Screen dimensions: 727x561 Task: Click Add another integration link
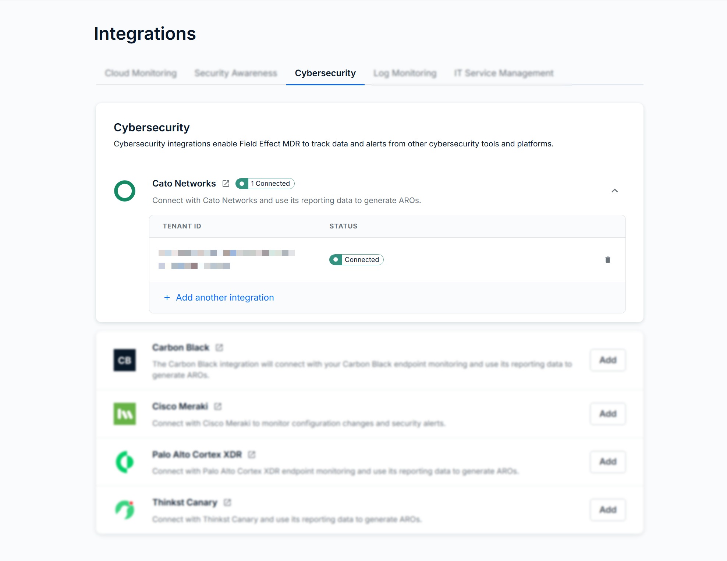point(225,298)
